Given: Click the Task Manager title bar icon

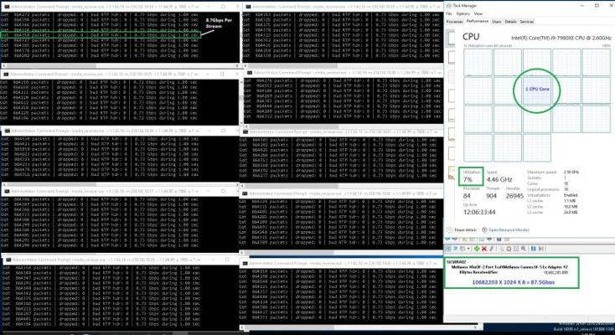Looking at the screenshot, I should tap(448, 5).
